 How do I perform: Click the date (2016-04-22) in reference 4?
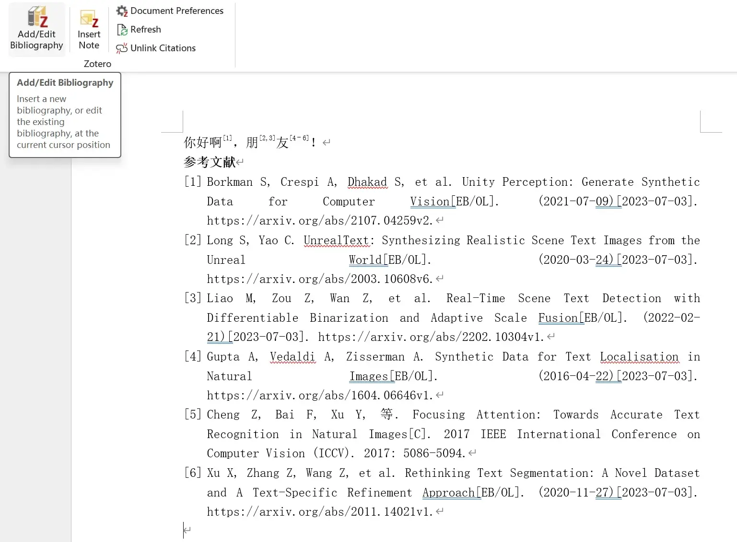[x=576, y=376]
